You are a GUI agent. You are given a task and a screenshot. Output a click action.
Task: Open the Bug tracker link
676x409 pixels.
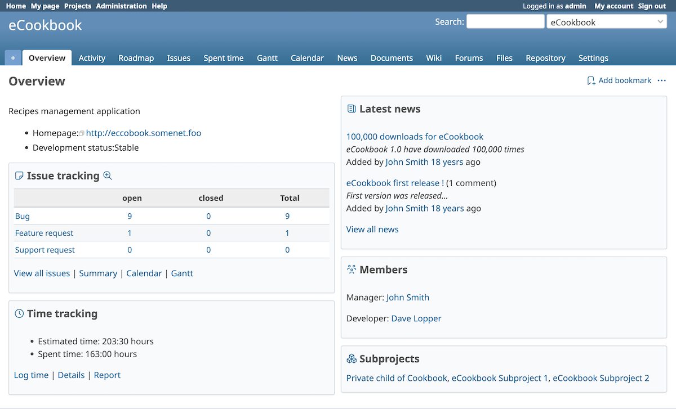(x=23, y=216)
